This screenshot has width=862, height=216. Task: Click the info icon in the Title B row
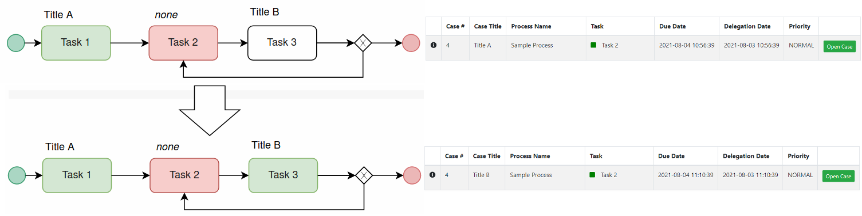432,175
